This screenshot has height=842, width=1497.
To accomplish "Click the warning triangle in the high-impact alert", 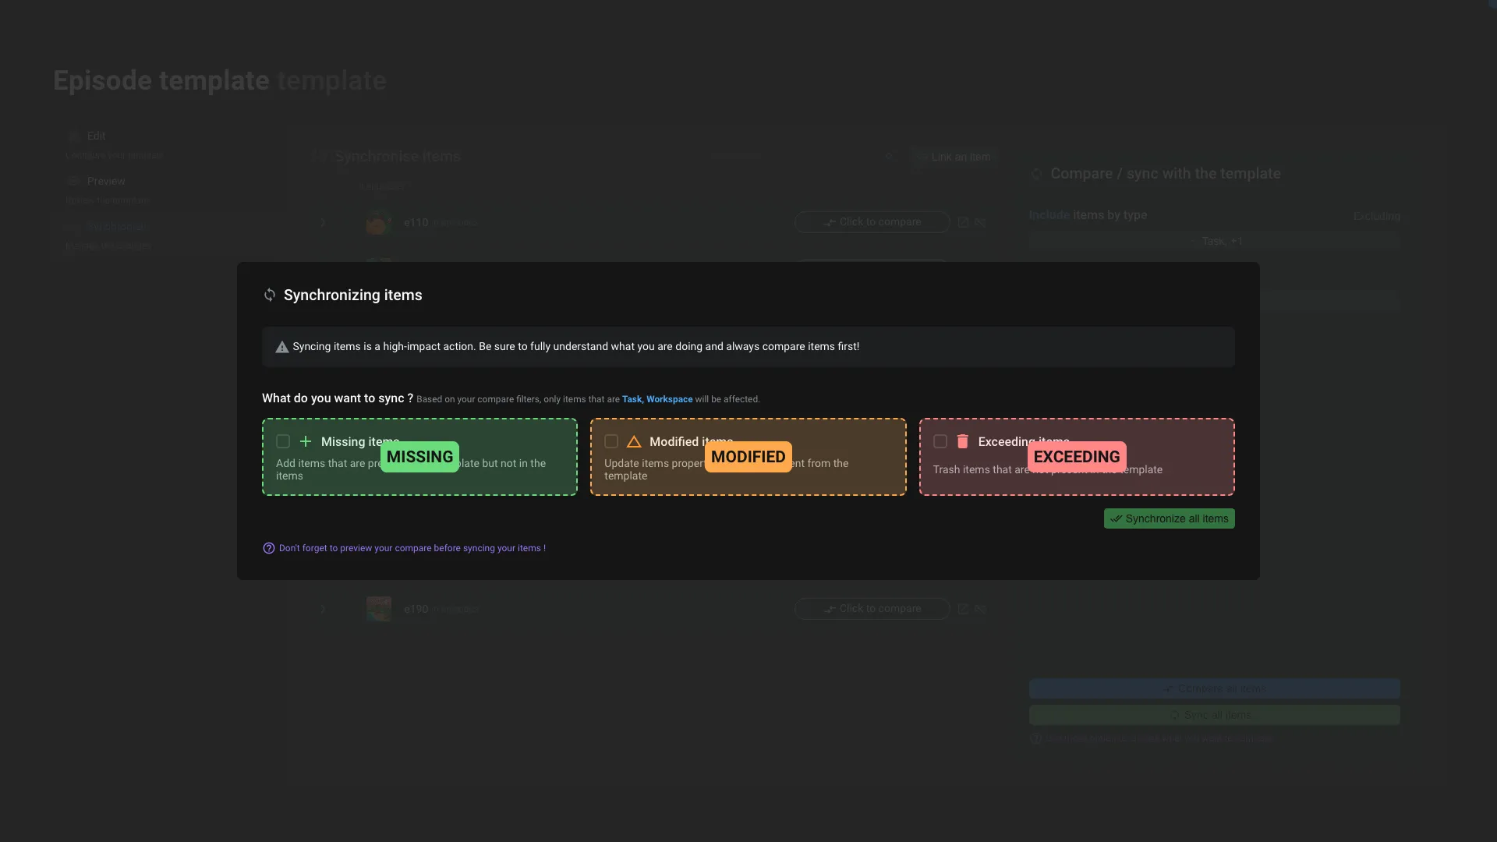I will pyautogui.click(x=282, y=347).
